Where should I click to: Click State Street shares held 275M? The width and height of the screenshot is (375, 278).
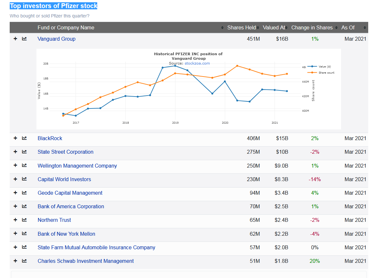tap(253, 152)
